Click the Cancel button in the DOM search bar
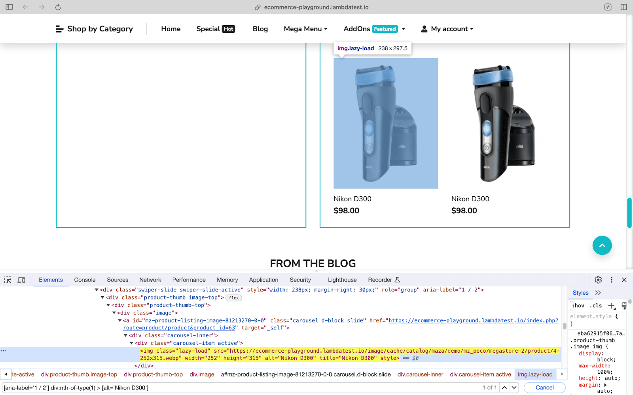Image resolution: width=633 pixels, height=395 pixels. 544,387
